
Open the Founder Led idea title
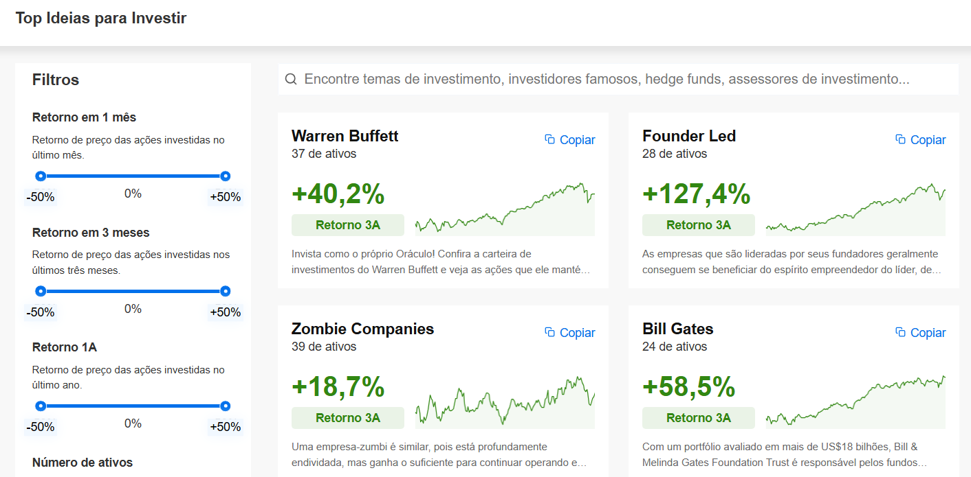(689, 136)
